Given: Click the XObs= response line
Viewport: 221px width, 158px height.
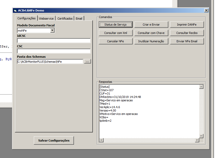Looking at the screenshot, I should click(104, 117).
